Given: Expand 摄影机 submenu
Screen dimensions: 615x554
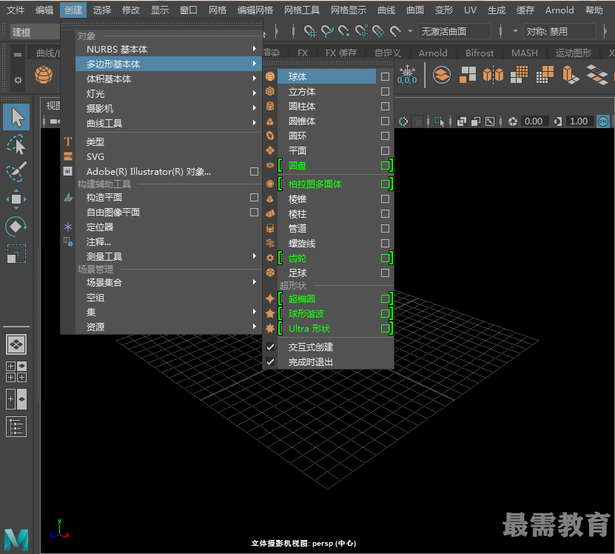Looking at the screenshot, I should tap(168, 108).
